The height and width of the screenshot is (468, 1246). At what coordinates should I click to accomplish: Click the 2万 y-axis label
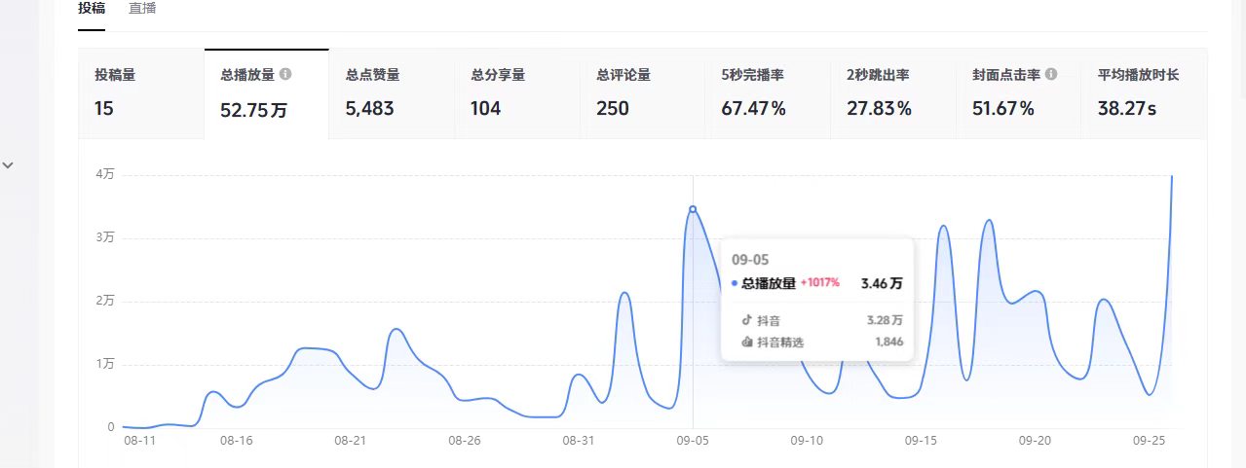[x=104, y=302]
